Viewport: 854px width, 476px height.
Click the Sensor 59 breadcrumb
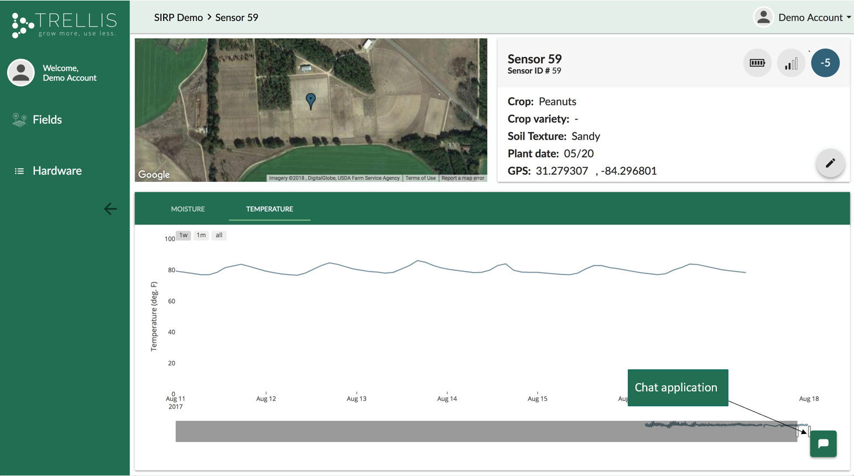pyautogui.click(x=237, y=18)
